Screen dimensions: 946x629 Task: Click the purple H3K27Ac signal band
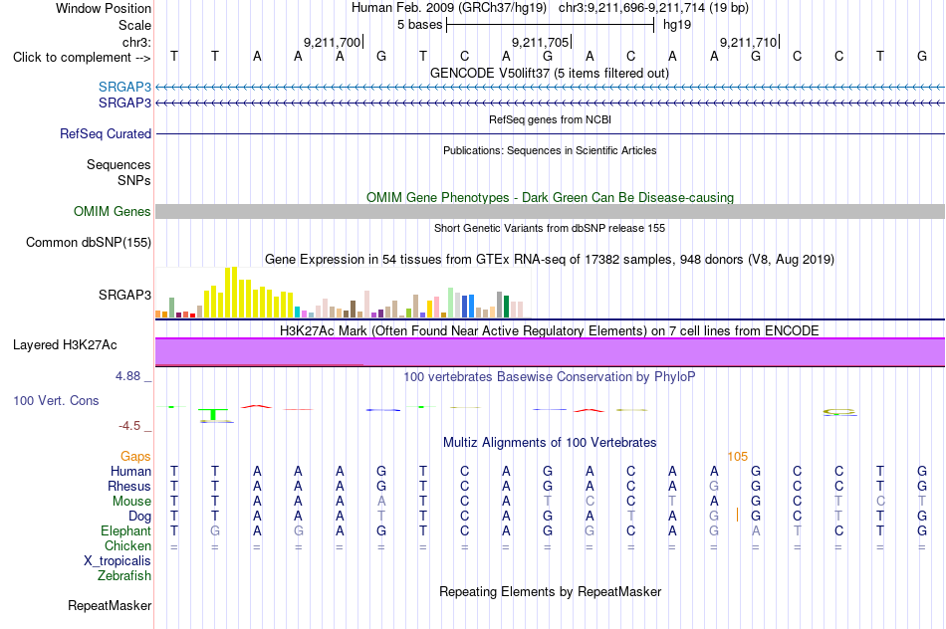point(550,351)
